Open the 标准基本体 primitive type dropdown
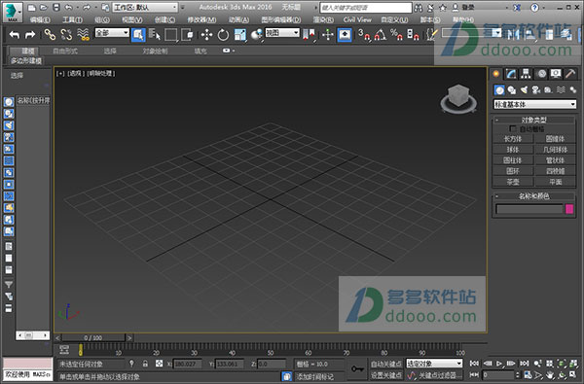This screenshot has height=384, width=584. click(534, 105)
